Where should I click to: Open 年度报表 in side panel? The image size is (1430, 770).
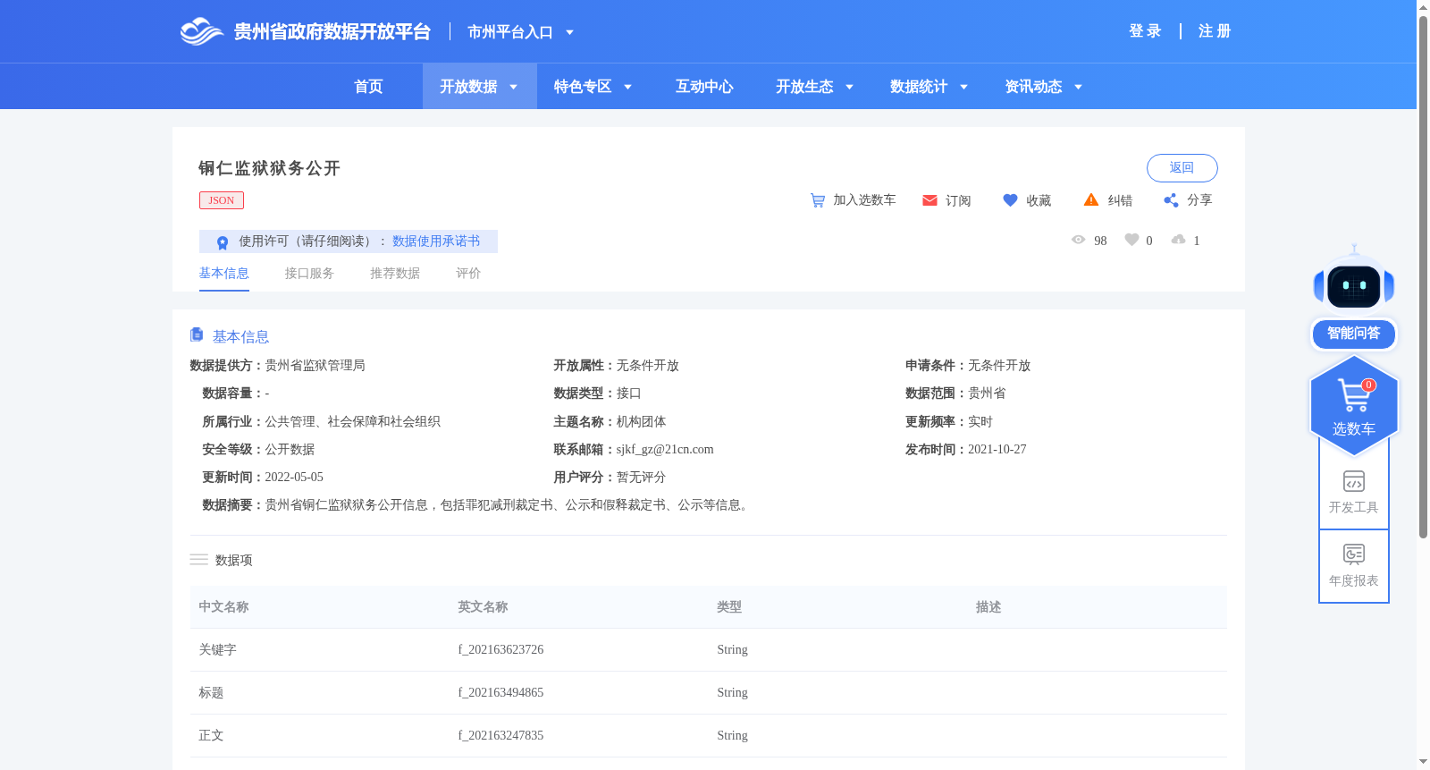coord(1354,565)
